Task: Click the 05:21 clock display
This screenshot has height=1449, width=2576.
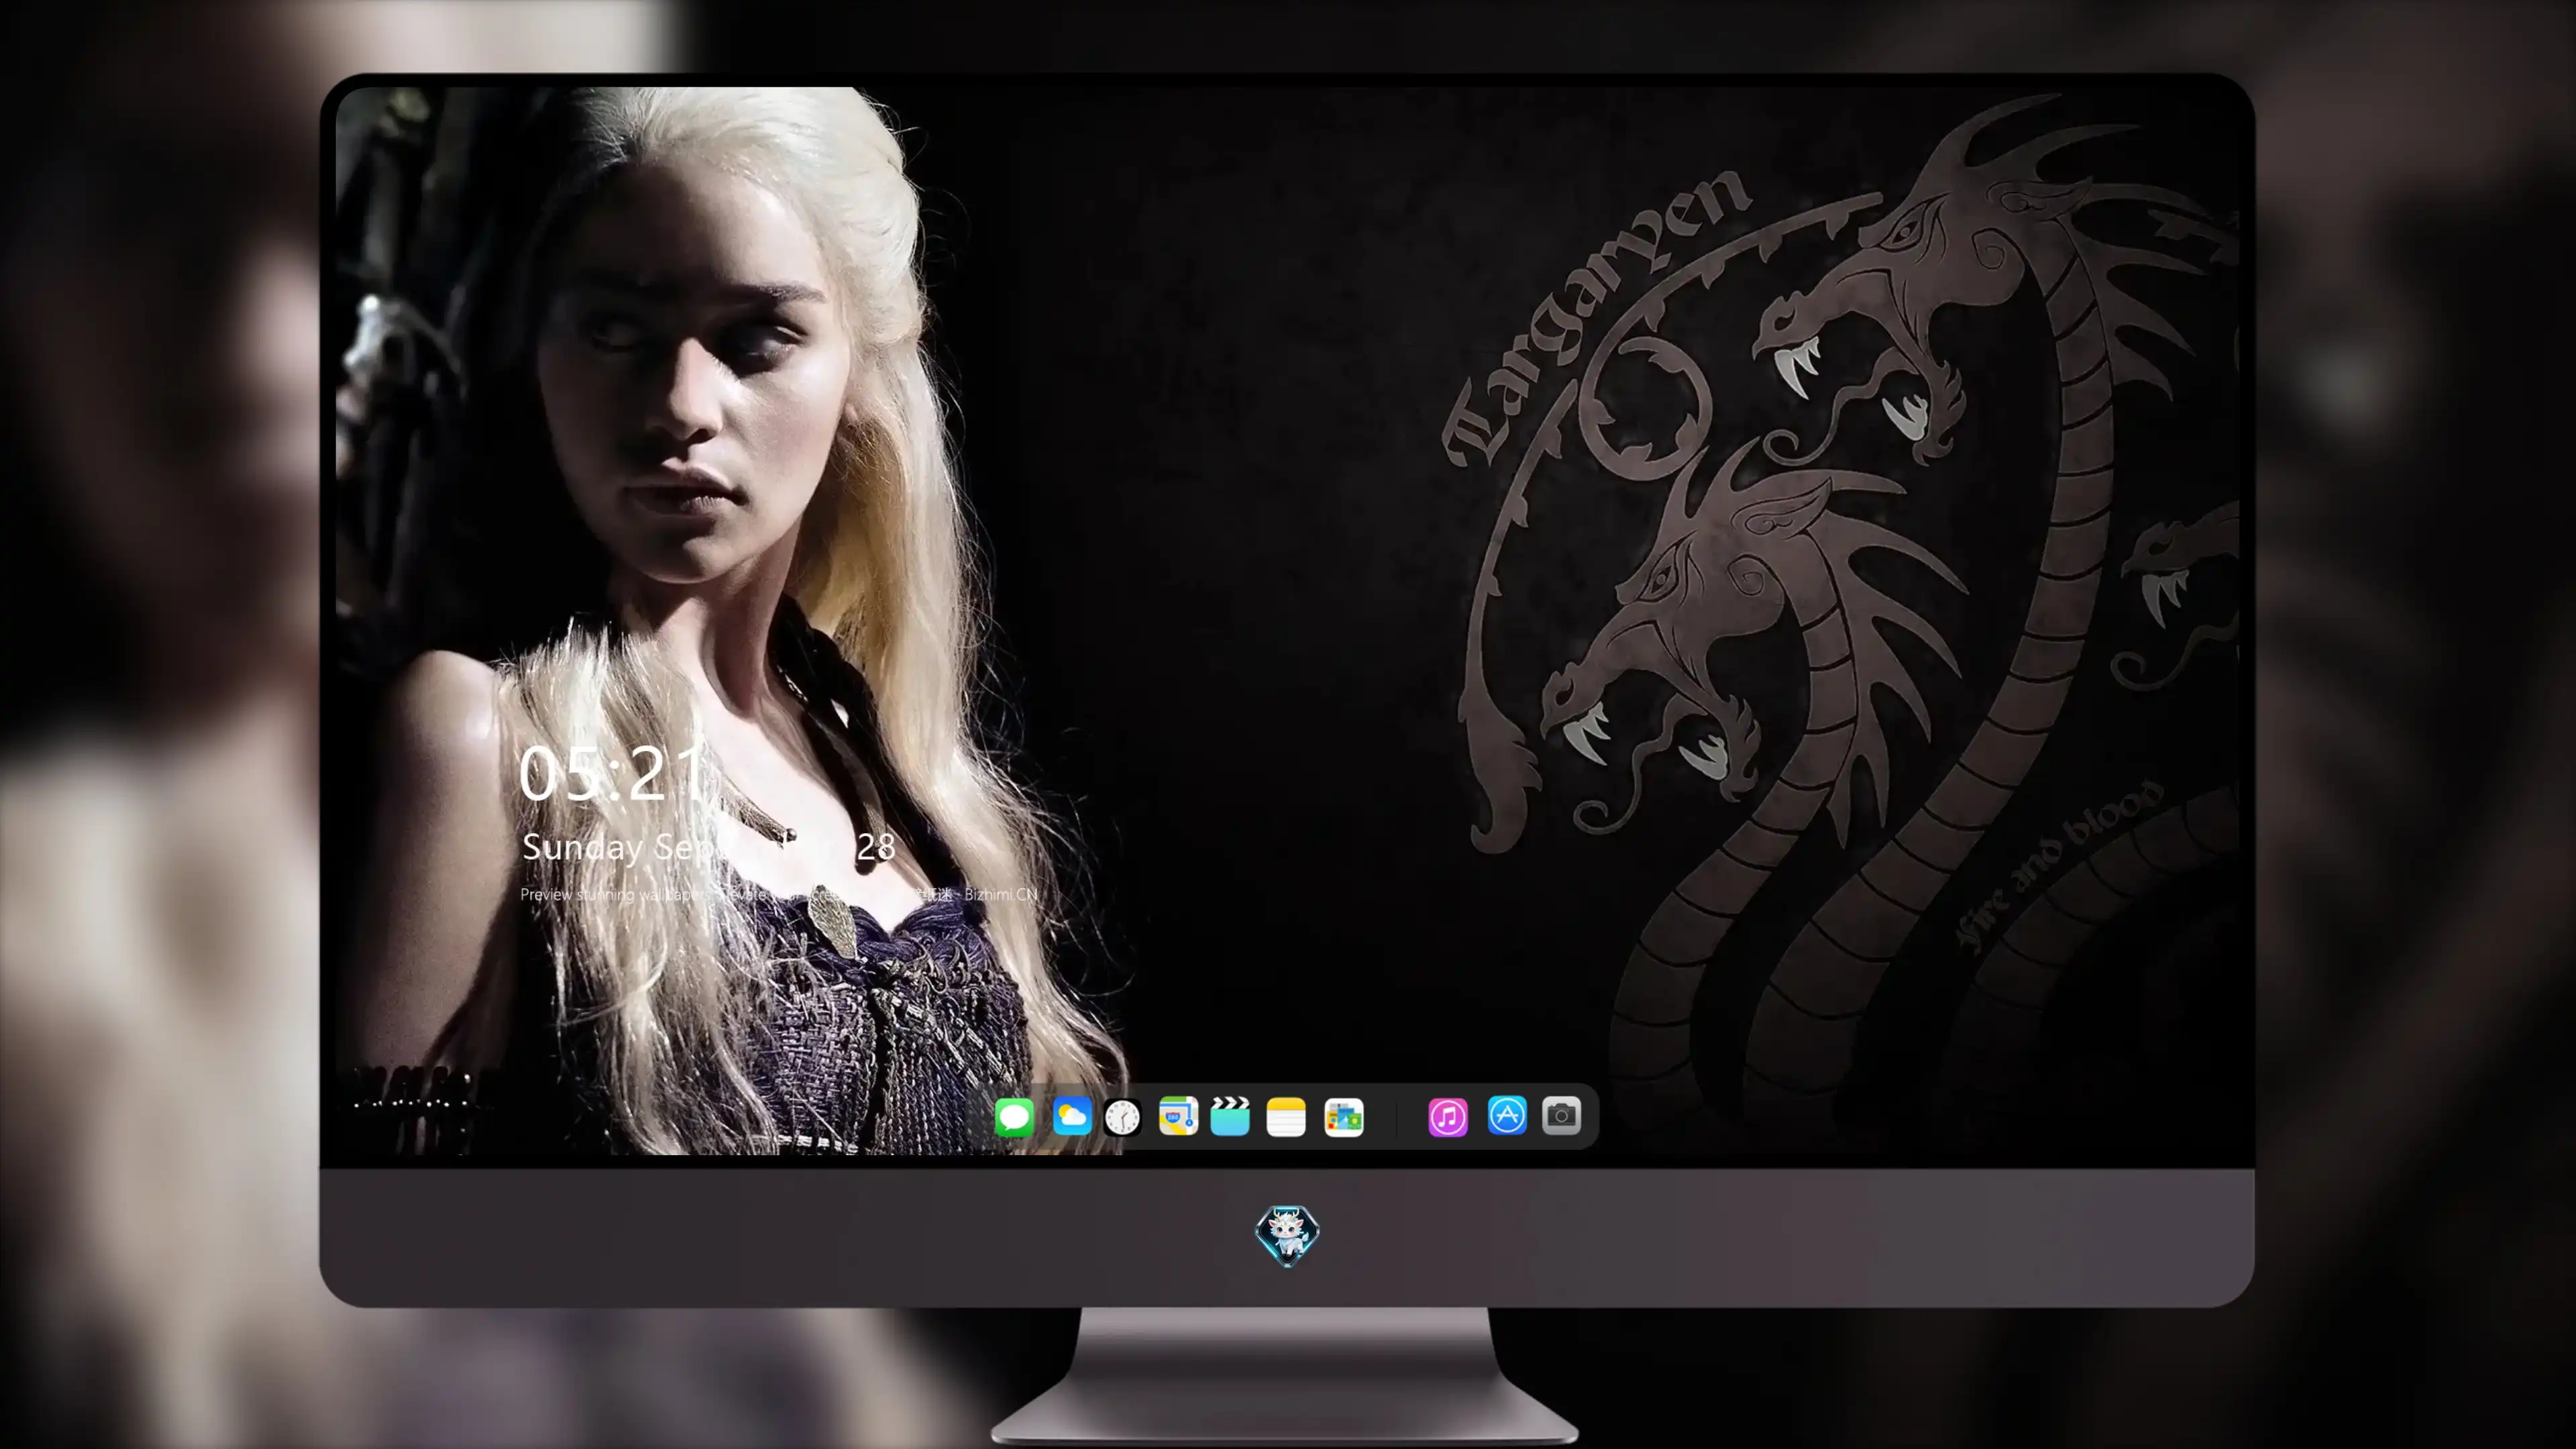Action: coord(612,772)
